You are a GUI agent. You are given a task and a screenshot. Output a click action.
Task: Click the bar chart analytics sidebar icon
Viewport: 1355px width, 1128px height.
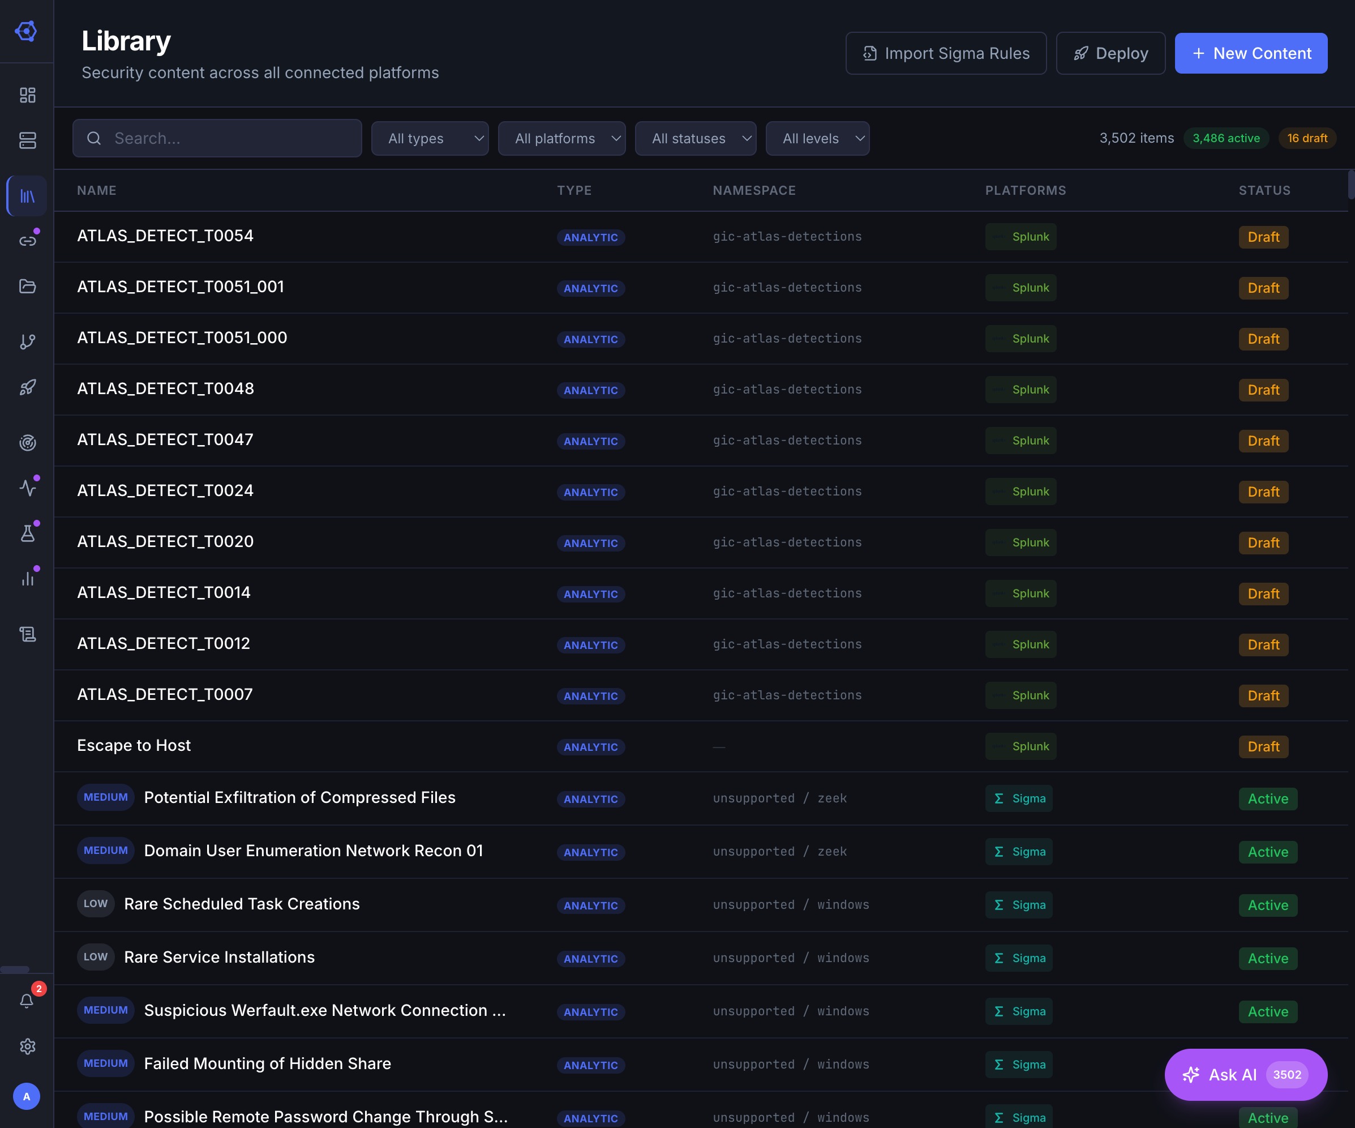pos(27,579)
